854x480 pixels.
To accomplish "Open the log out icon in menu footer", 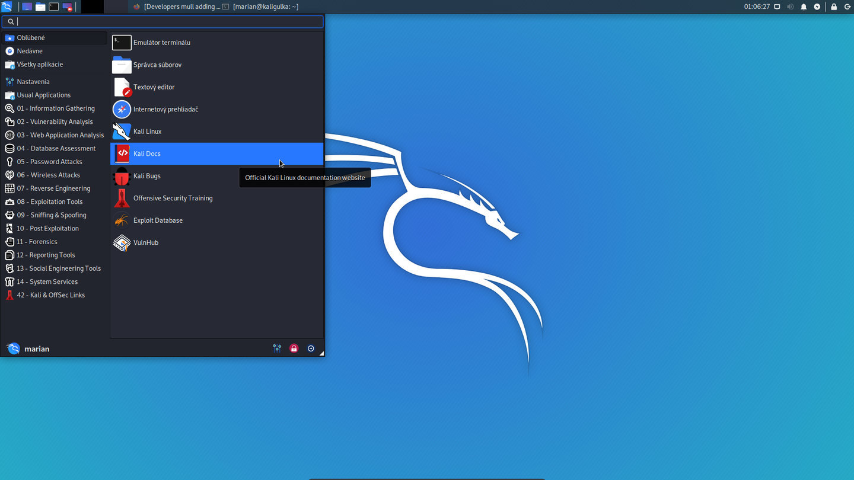I will (311, 348).
